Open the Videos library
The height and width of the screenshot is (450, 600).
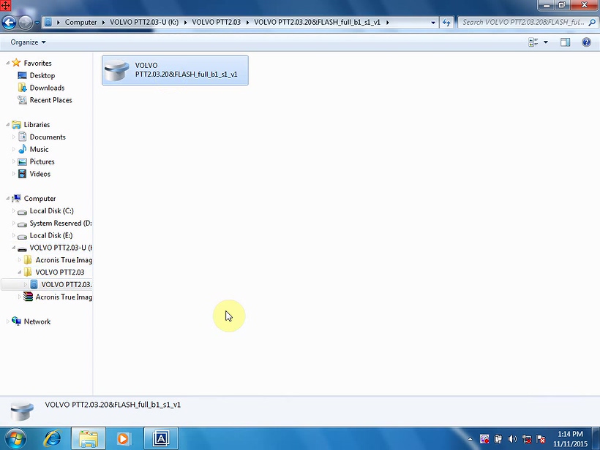[x=40, y=174]
